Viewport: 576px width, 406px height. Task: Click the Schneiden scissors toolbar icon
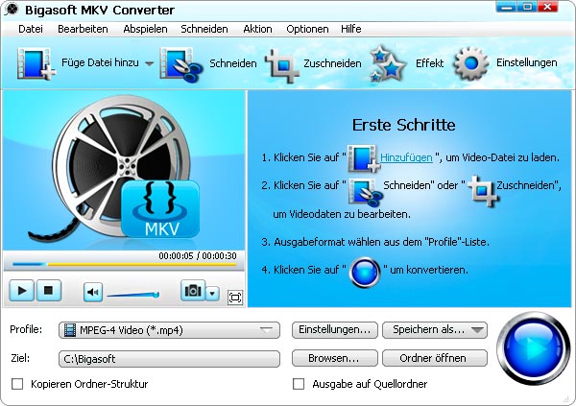tap(181, 64)
